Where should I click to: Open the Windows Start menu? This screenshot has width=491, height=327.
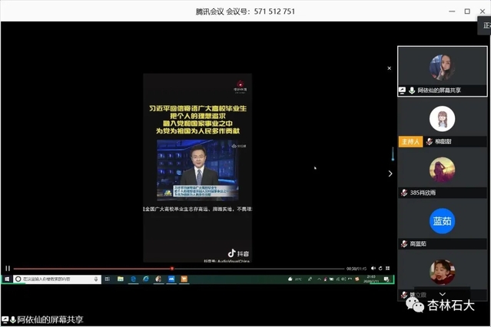6,279
